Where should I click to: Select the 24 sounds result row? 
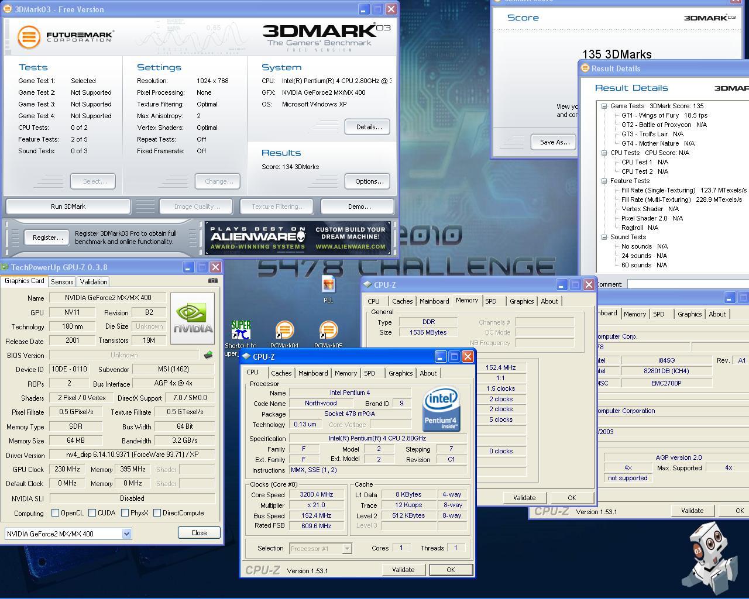coord(644,256)
